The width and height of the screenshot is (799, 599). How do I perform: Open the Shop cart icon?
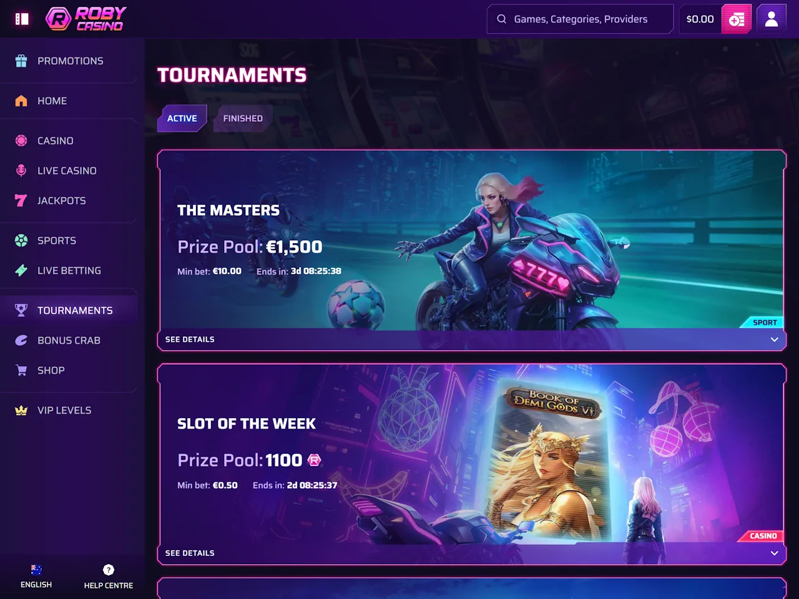(21, 370)
